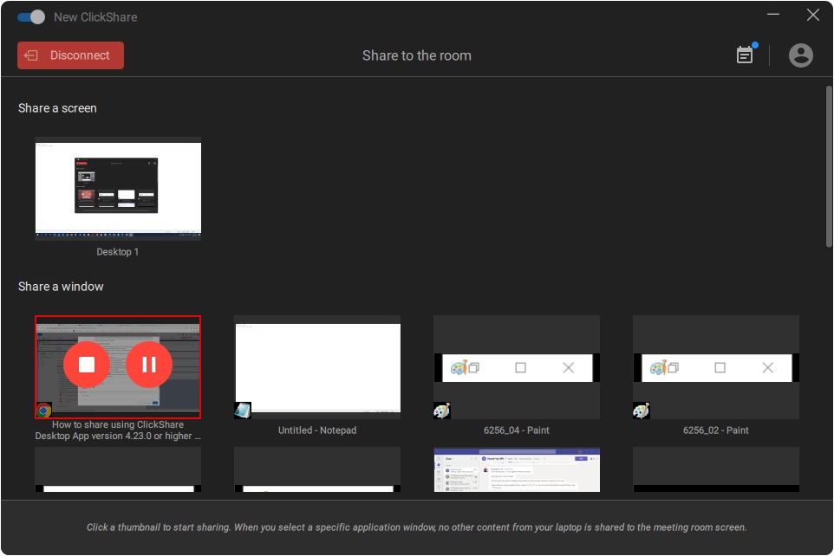Share the 6256_02 - Paint window
Viewport: 834px width, 556px height.
tap(716, 367)
